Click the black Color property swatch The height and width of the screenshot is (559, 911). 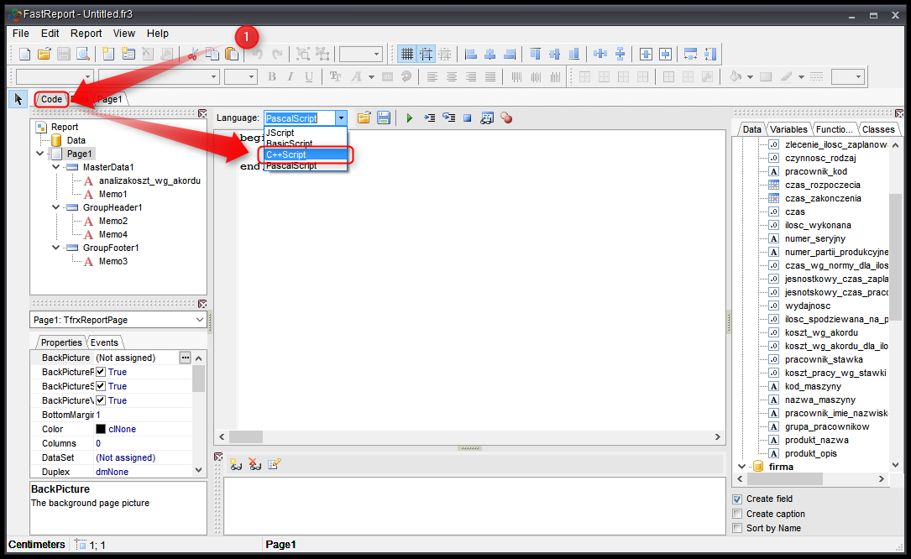click(x=101, y=429)
